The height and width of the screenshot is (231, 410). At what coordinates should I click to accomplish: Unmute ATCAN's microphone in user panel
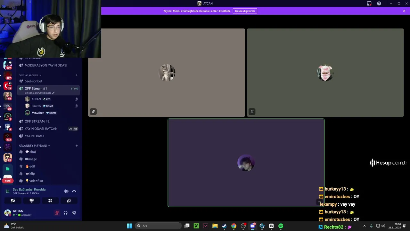coord(57,213)
